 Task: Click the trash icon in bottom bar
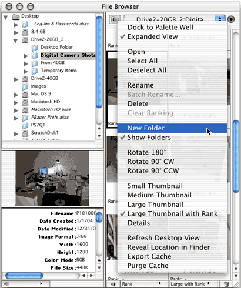pyautogui.click(x=226, y=284)
